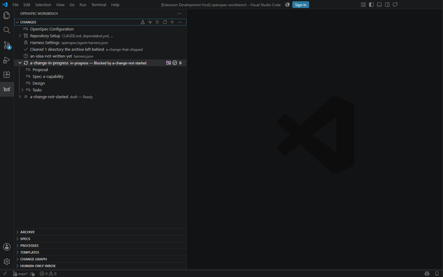This screenshot has height=277, width=443.
Task: Click the split columns icon on a-change-in-progress
Action: click(169, 63)
